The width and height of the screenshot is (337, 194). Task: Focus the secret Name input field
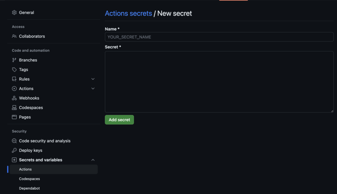pos(219,37)
